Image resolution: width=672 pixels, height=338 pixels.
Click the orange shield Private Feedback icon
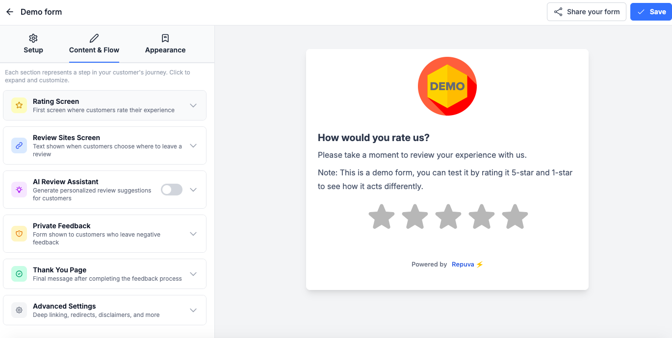19,234
